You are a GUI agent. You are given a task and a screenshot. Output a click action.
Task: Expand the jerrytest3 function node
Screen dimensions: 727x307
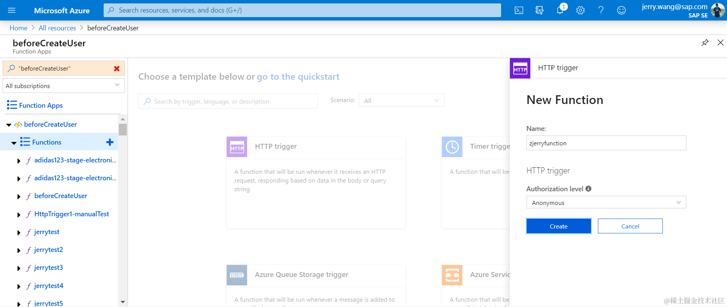(x=19, y=268)
